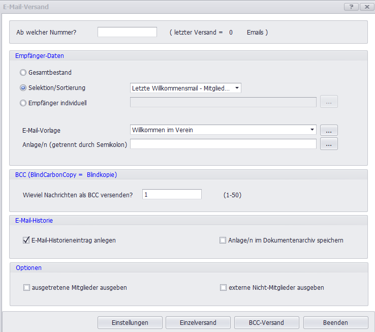
Task: Select the Gesamtbestand radio option
Action: [23, 73]
